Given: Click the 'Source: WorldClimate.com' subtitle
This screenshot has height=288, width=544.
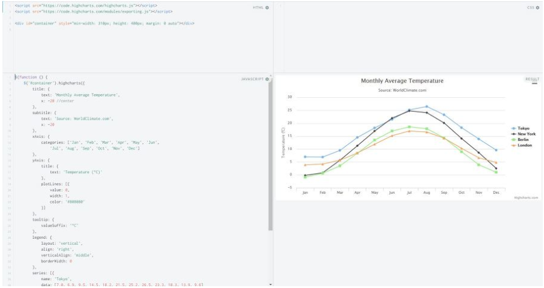Looking at the screenshot, I should click(x=402, y=90).
